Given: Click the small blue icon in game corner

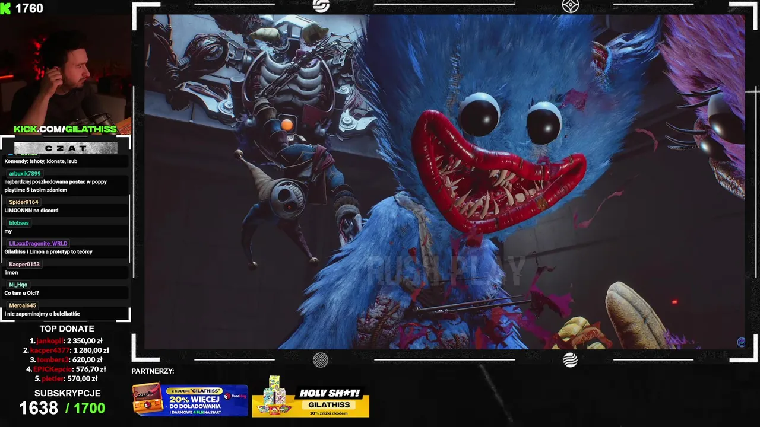Looking at the screenshot, I should point(741,342).
